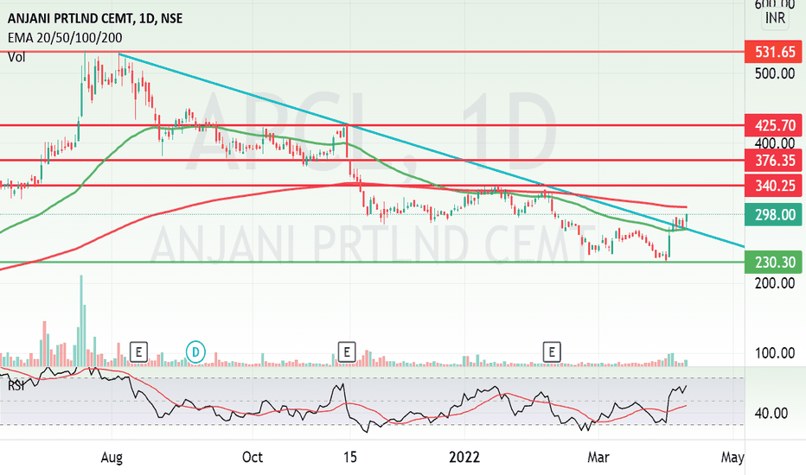The width and height of the screenshot is (806, 475).
Task: Click the current price 298.00 label
Action: [x=774, y=215]
